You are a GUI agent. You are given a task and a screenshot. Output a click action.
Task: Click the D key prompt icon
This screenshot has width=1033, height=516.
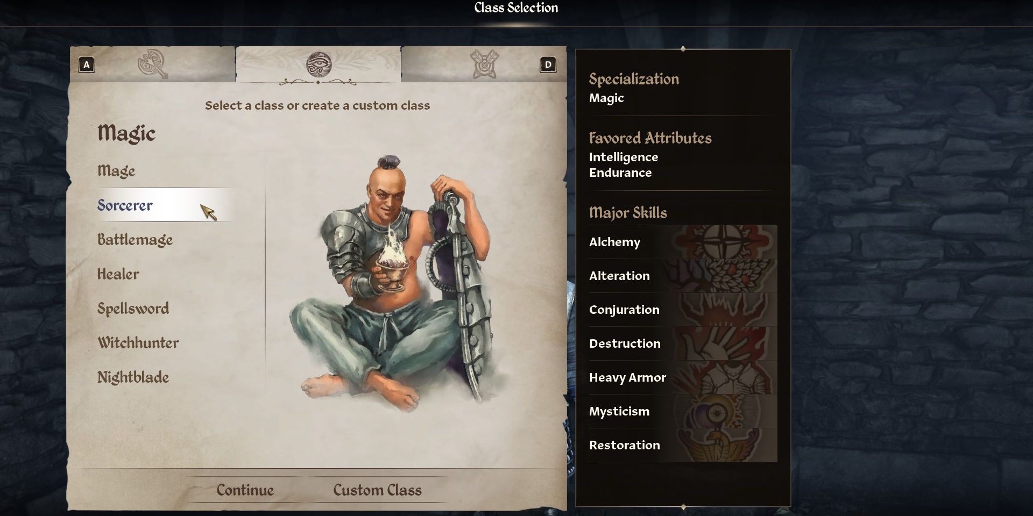click(548, 65)
